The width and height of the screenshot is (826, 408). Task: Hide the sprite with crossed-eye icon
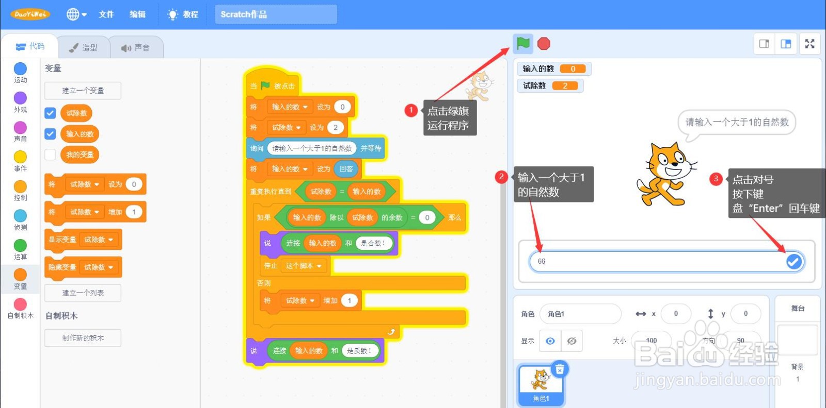point(571,341)
